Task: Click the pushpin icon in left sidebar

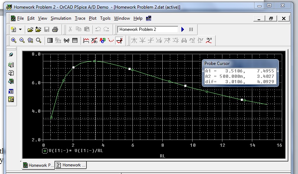Action: [x=11, y=55]
